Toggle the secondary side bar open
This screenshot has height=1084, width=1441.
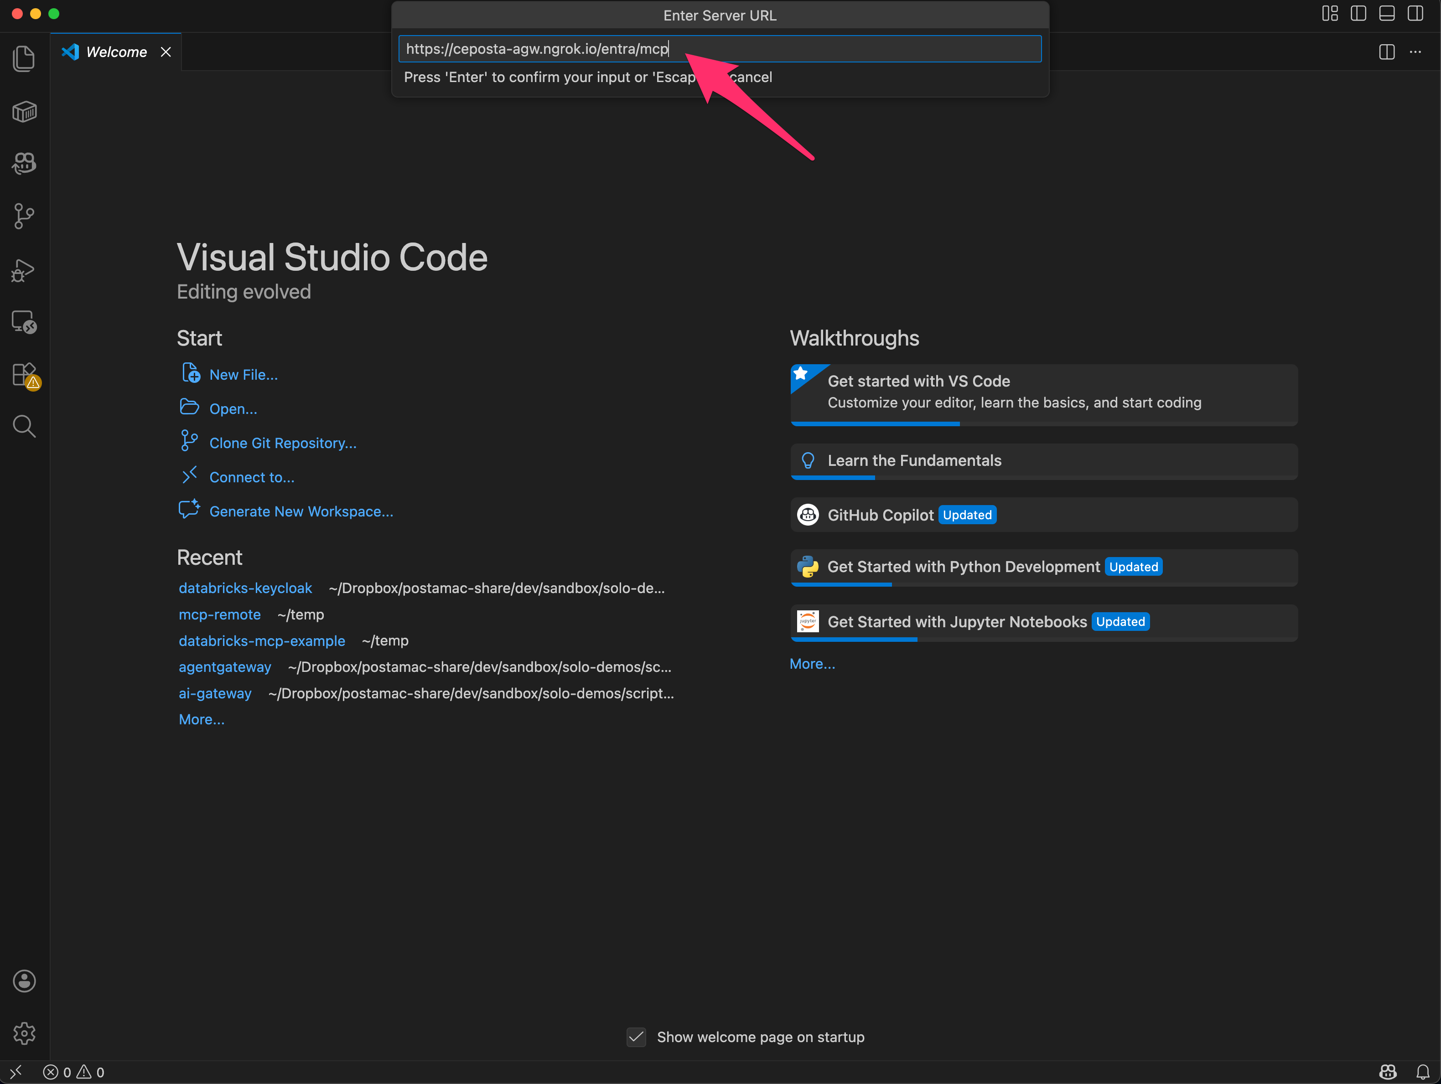(1415, 13)
